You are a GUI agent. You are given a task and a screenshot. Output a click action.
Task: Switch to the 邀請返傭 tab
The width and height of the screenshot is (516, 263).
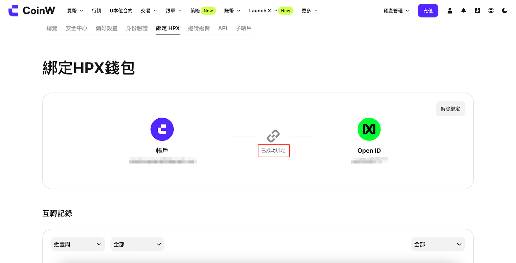pyautogui.click(x=199, y=28)
